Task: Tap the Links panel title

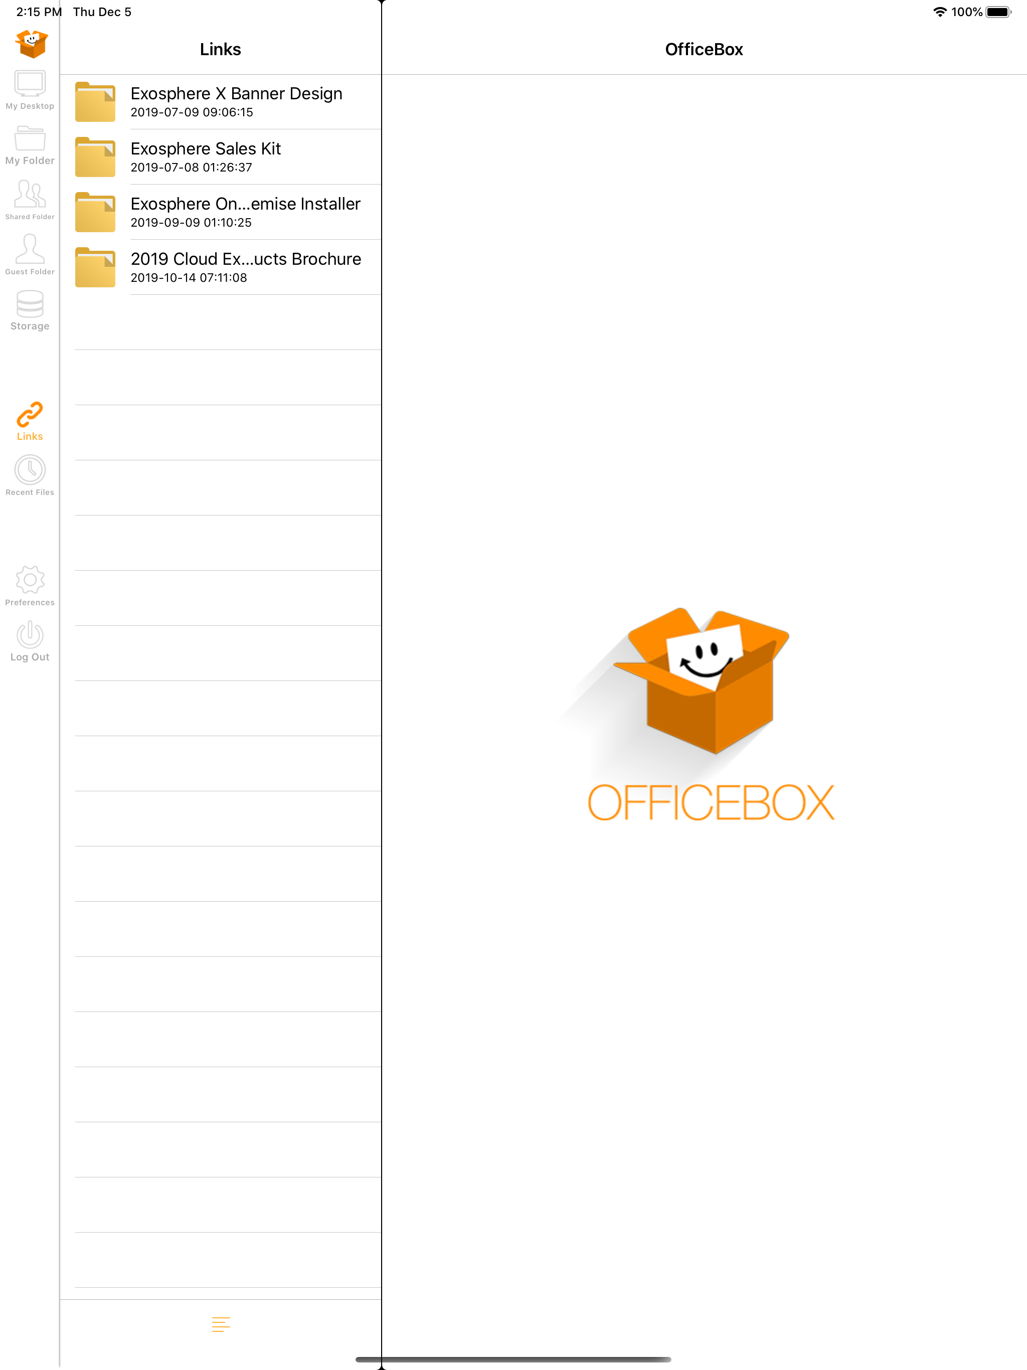Action: click(221, 50)
